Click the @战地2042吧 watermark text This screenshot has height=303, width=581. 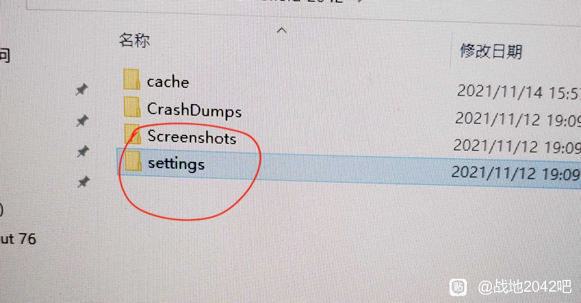pyautogui.click(x=525, y=287)
